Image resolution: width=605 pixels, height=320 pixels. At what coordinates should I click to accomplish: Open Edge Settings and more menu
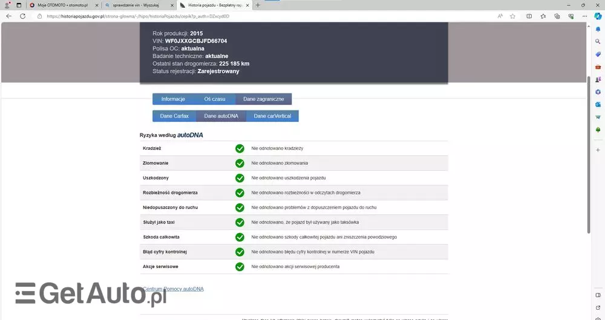[x=584, y=16]
